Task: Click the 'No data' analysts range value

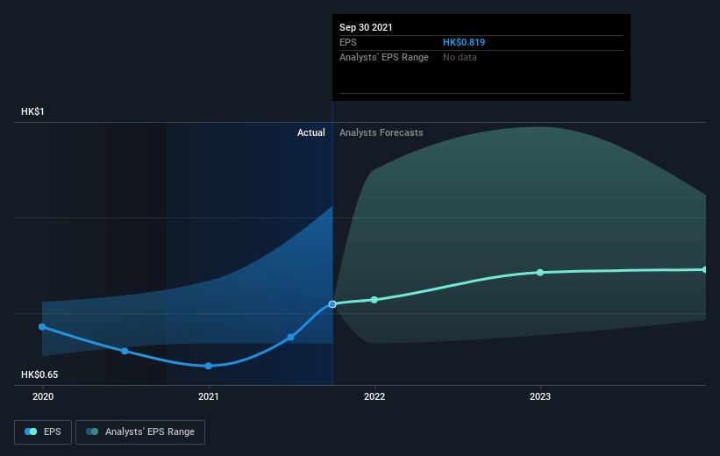Action: (x=460, y=57)
